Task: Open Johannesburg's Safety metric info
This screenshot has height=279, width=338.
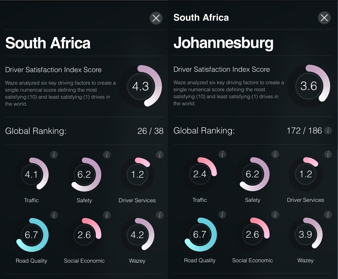Action: click(x=275, y=155)
